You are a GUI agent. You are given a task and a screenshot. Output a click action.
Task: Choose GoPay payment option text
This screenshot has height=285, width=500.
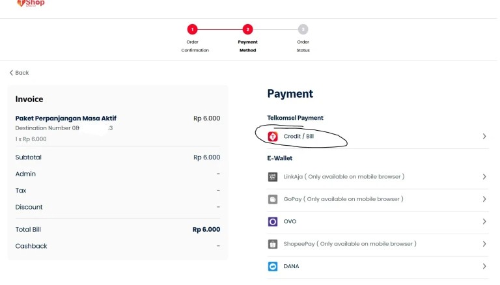click(x=344, y=199)
